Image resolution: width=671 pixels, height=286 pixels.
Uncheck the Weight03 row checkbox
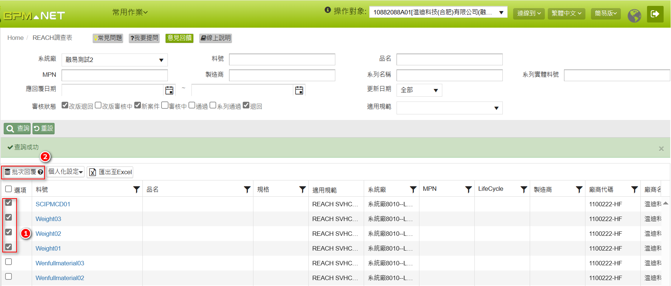coord(8,217)
